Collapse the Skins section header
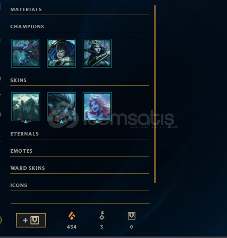Image resolution: width=227 pixels, height=238 pixels. coord(18,80)
